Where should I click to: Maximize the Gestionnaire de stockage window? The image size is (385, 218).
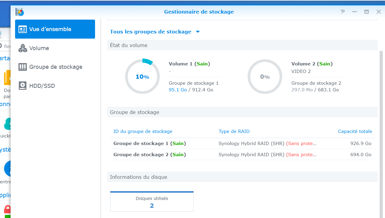pyautogui.click(x=367, y=12)
